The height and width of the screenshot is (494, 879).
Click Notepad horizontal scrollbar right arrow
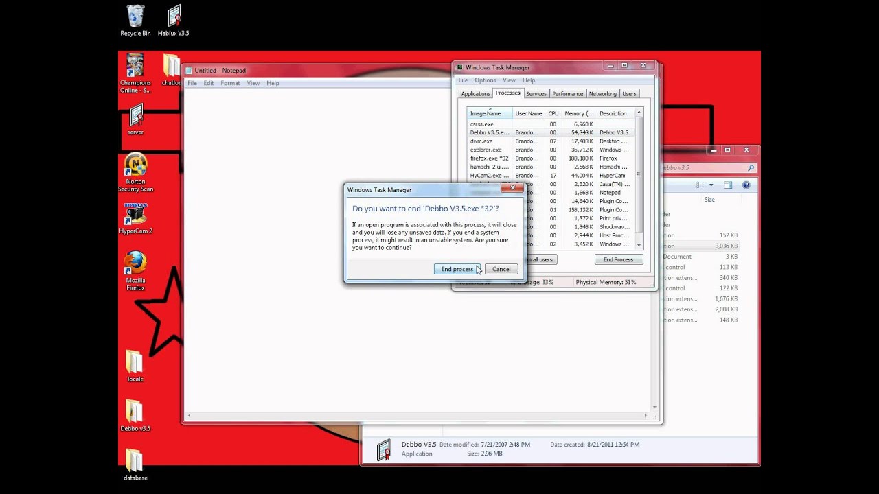646,415
